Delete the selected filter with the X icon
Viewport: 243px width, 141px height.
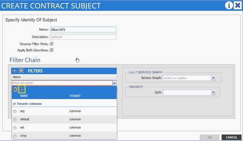[21, 71]
